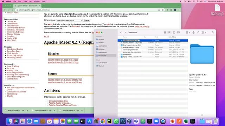Open the Window menu in menu bar
Viewport: 225px width, 126px height.
click(x=37, y=1)
